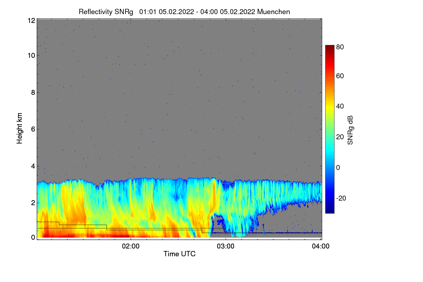Click the height tick label '12'
Viewport: 423px width, 282px height.
[31, 20]
